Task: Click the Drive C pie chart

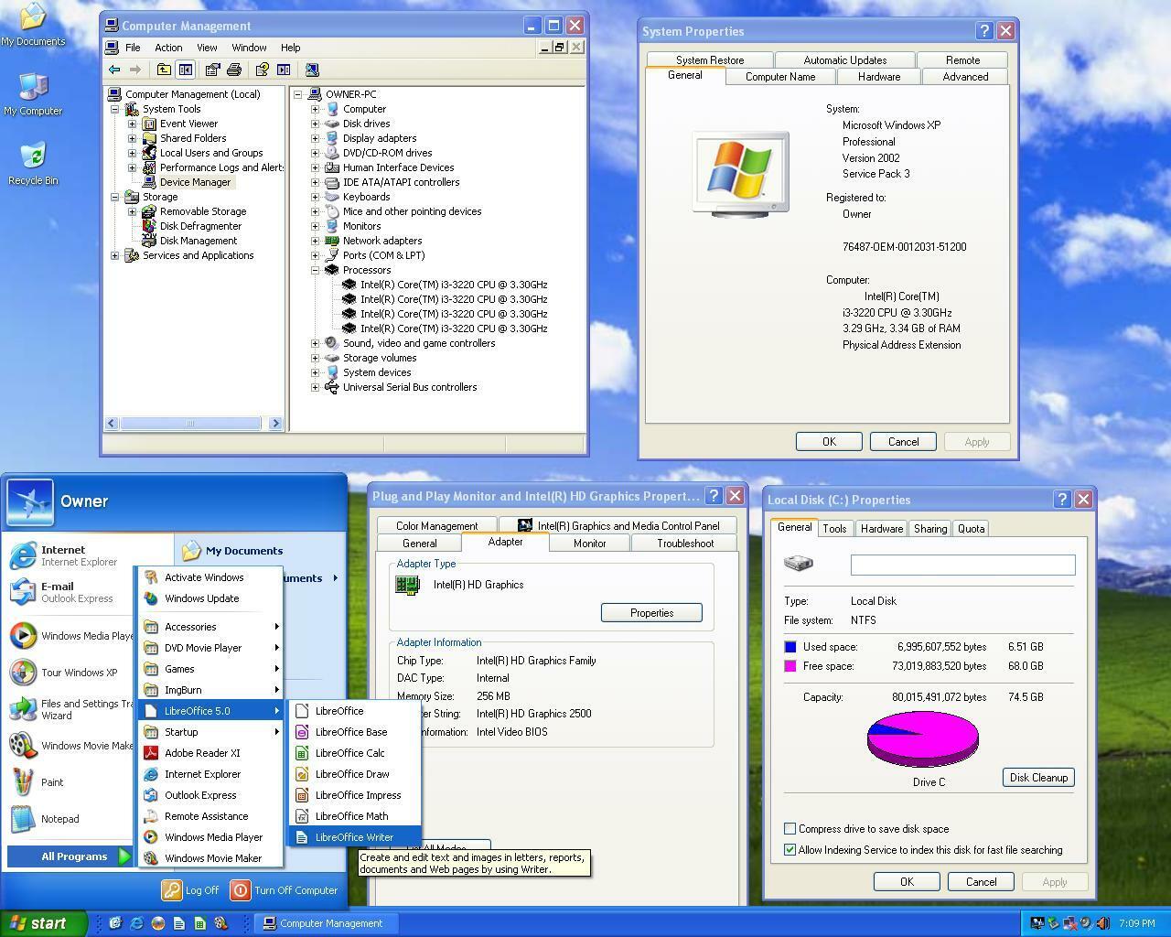Action: (922, 738)
